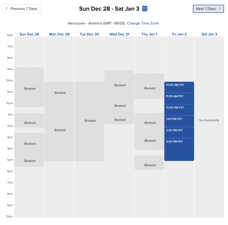Select the Tue Dec 30 header
Viewport: 228px width, 225px height.
coord(89,34)
